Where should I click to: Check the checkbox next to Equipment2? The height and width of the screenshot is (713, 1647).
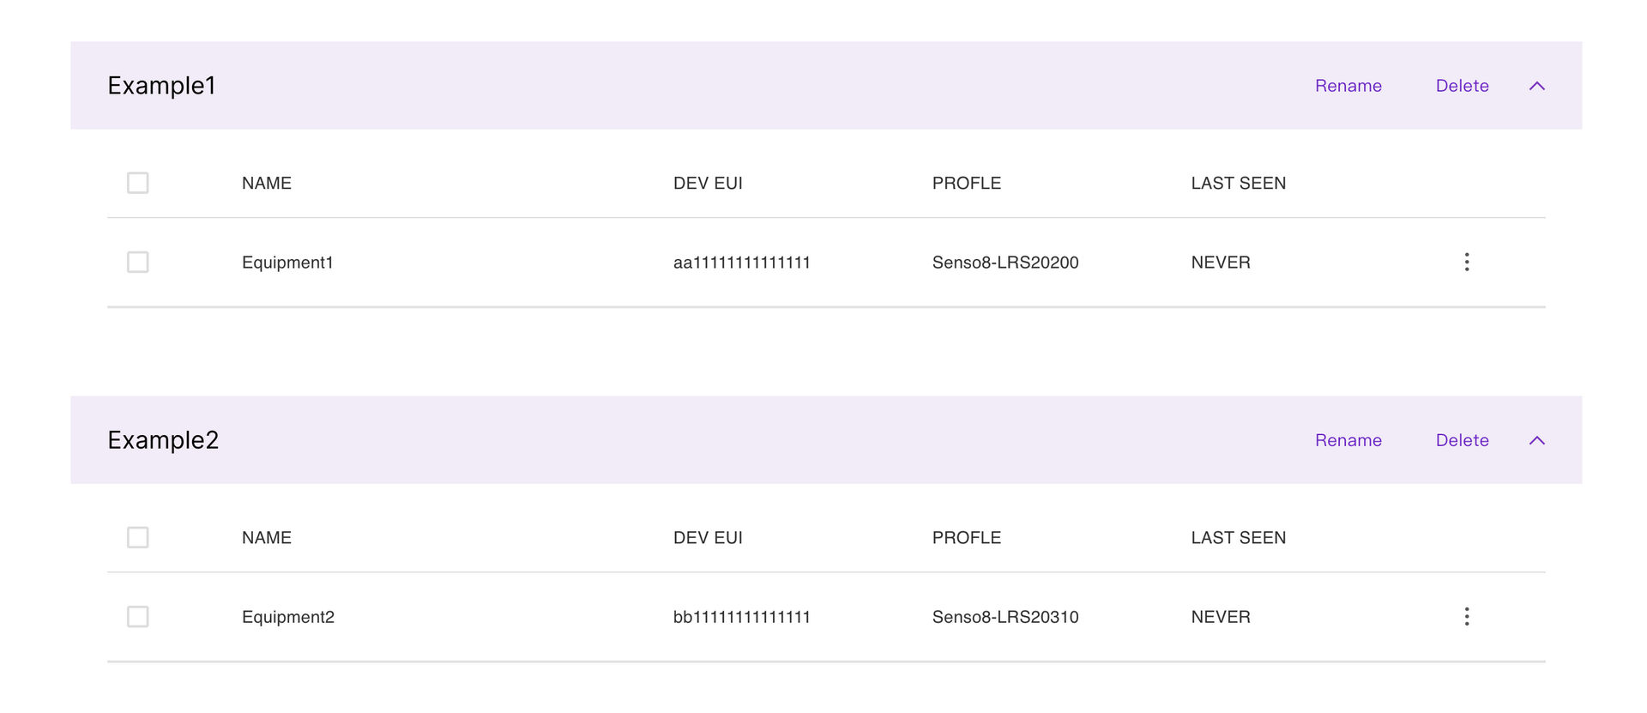tap(137, 616)
